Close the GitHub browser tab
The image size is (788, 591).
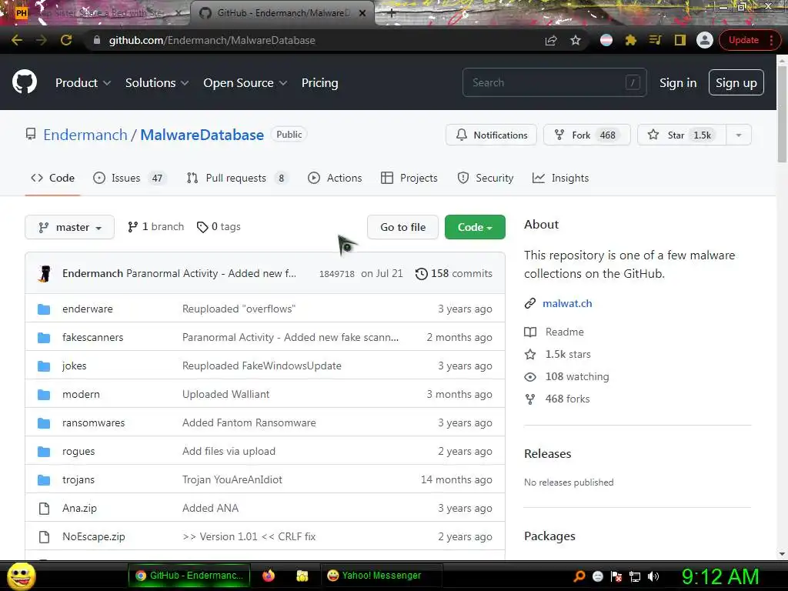pyautogui.click(x=362, y=13)
